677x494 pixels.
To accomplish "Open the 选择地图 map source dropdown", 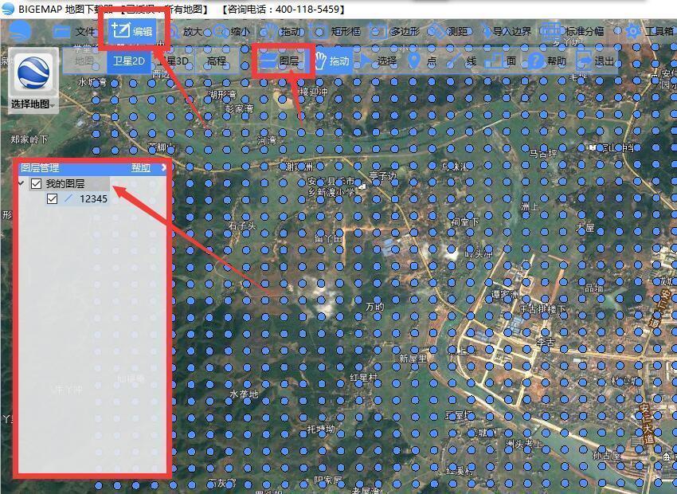I will point(33,104).
